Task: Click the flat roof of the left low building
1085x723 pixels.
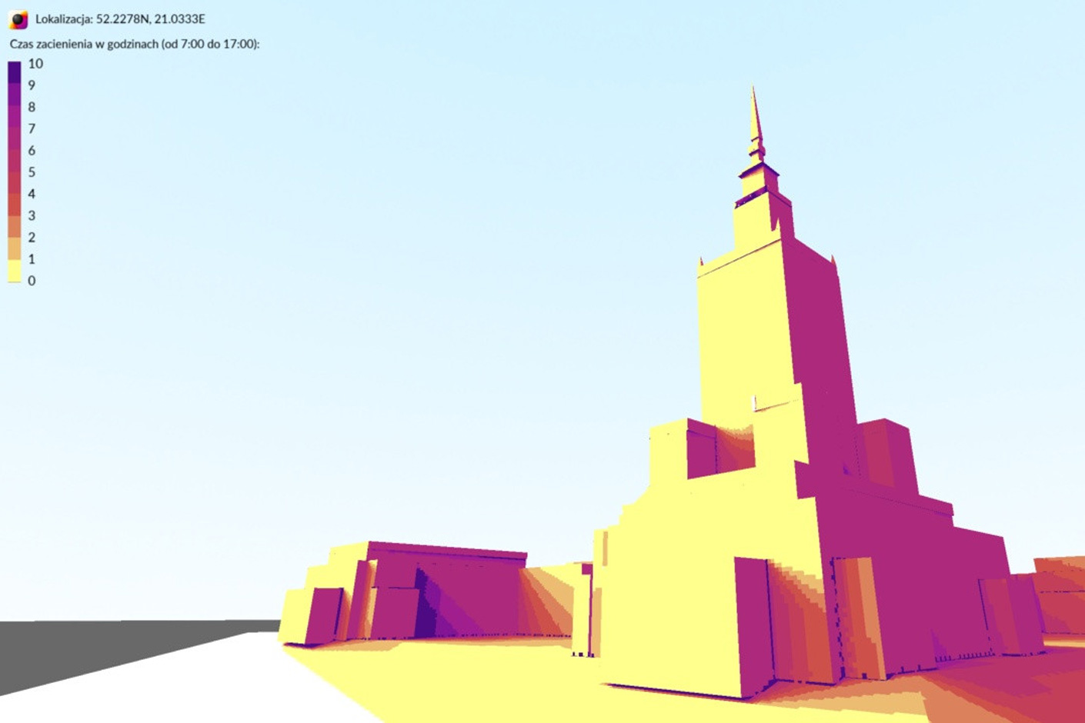Action: pos(446,549)
